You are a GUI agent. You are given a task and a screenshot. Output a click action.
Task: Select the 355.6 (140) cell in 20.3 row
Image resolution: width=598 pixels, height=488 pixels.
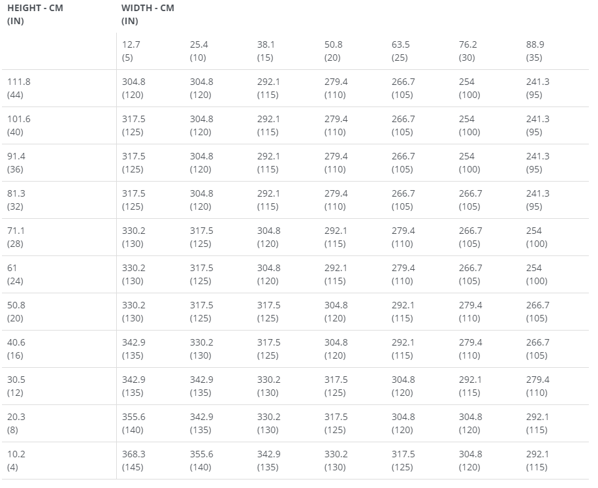pos(133,423)
